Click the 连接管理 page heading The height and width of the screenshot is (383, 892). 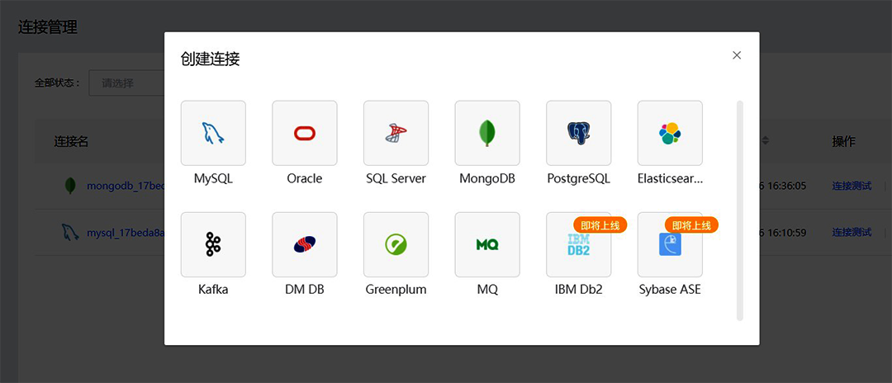[48, 26]
